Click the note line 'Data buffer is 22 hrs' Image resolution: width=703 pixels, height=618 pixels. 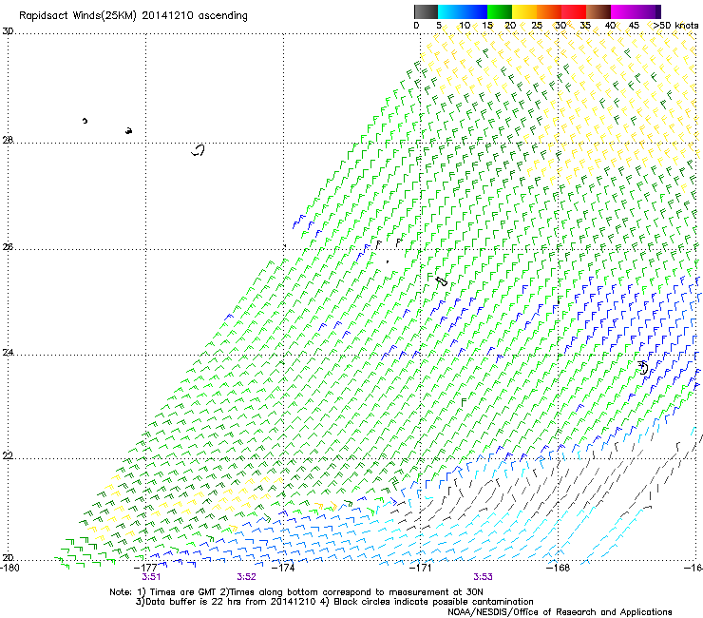pyautogui.click(x=334, y=602)
